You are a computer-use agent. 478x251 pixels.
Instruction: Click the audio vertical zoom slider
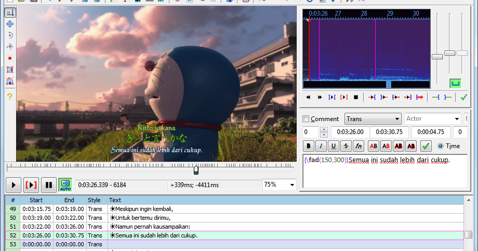[449, 53]
